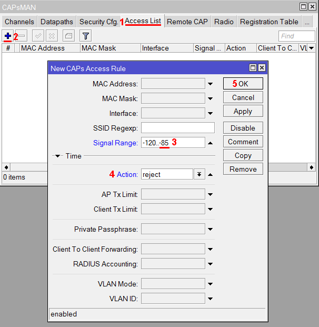Click the Copy button
The height and width of the screenshot is (327, 319).
click(243, 155)
